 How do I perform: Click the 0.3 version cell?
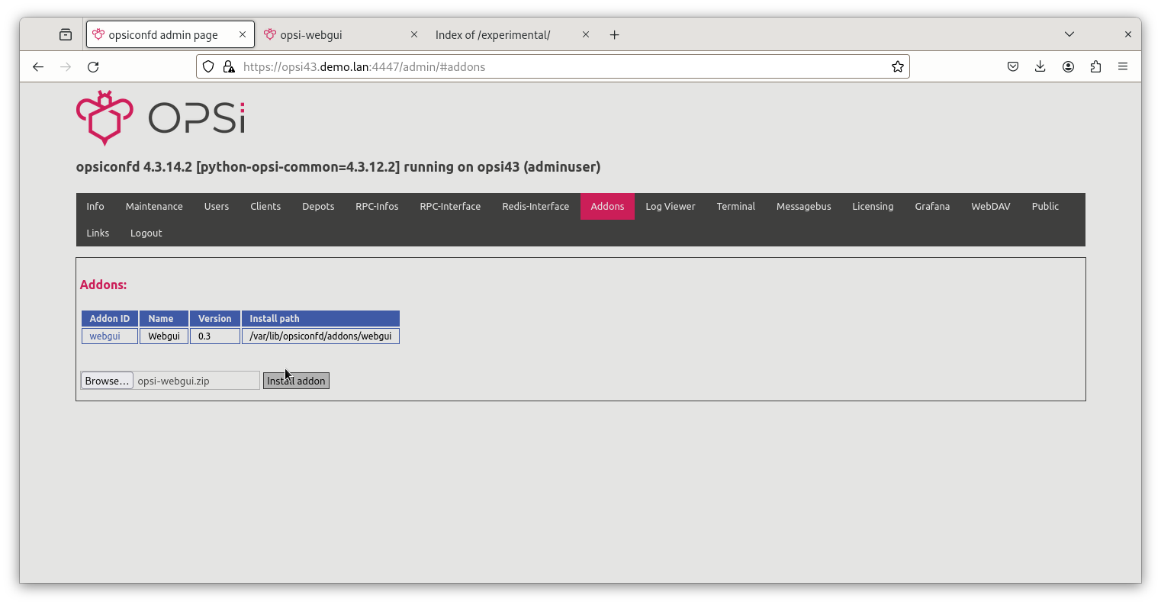(215, 336)
